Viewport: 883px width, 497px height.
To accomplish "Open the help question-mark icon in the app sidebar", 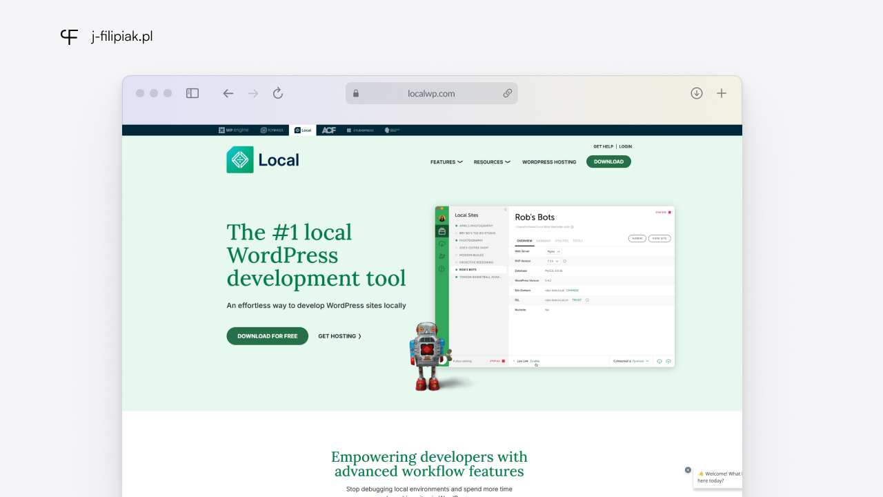I will pyautogui.click(x=442, y=269).
